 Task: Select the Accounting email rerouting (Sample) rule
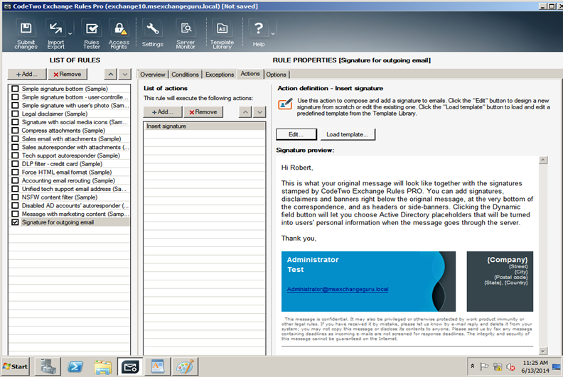click(68, 180)
